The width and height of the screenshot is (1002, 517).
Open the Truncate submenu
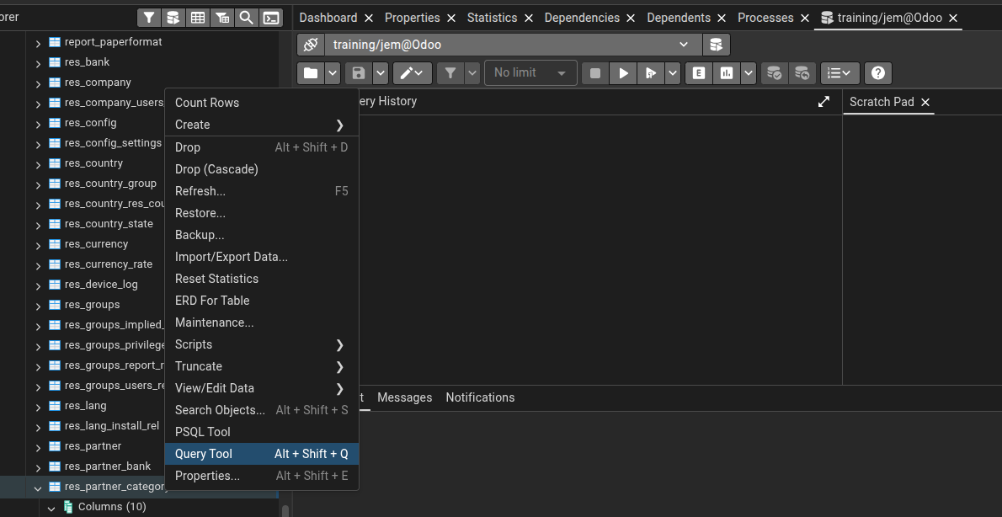(262, 366)
